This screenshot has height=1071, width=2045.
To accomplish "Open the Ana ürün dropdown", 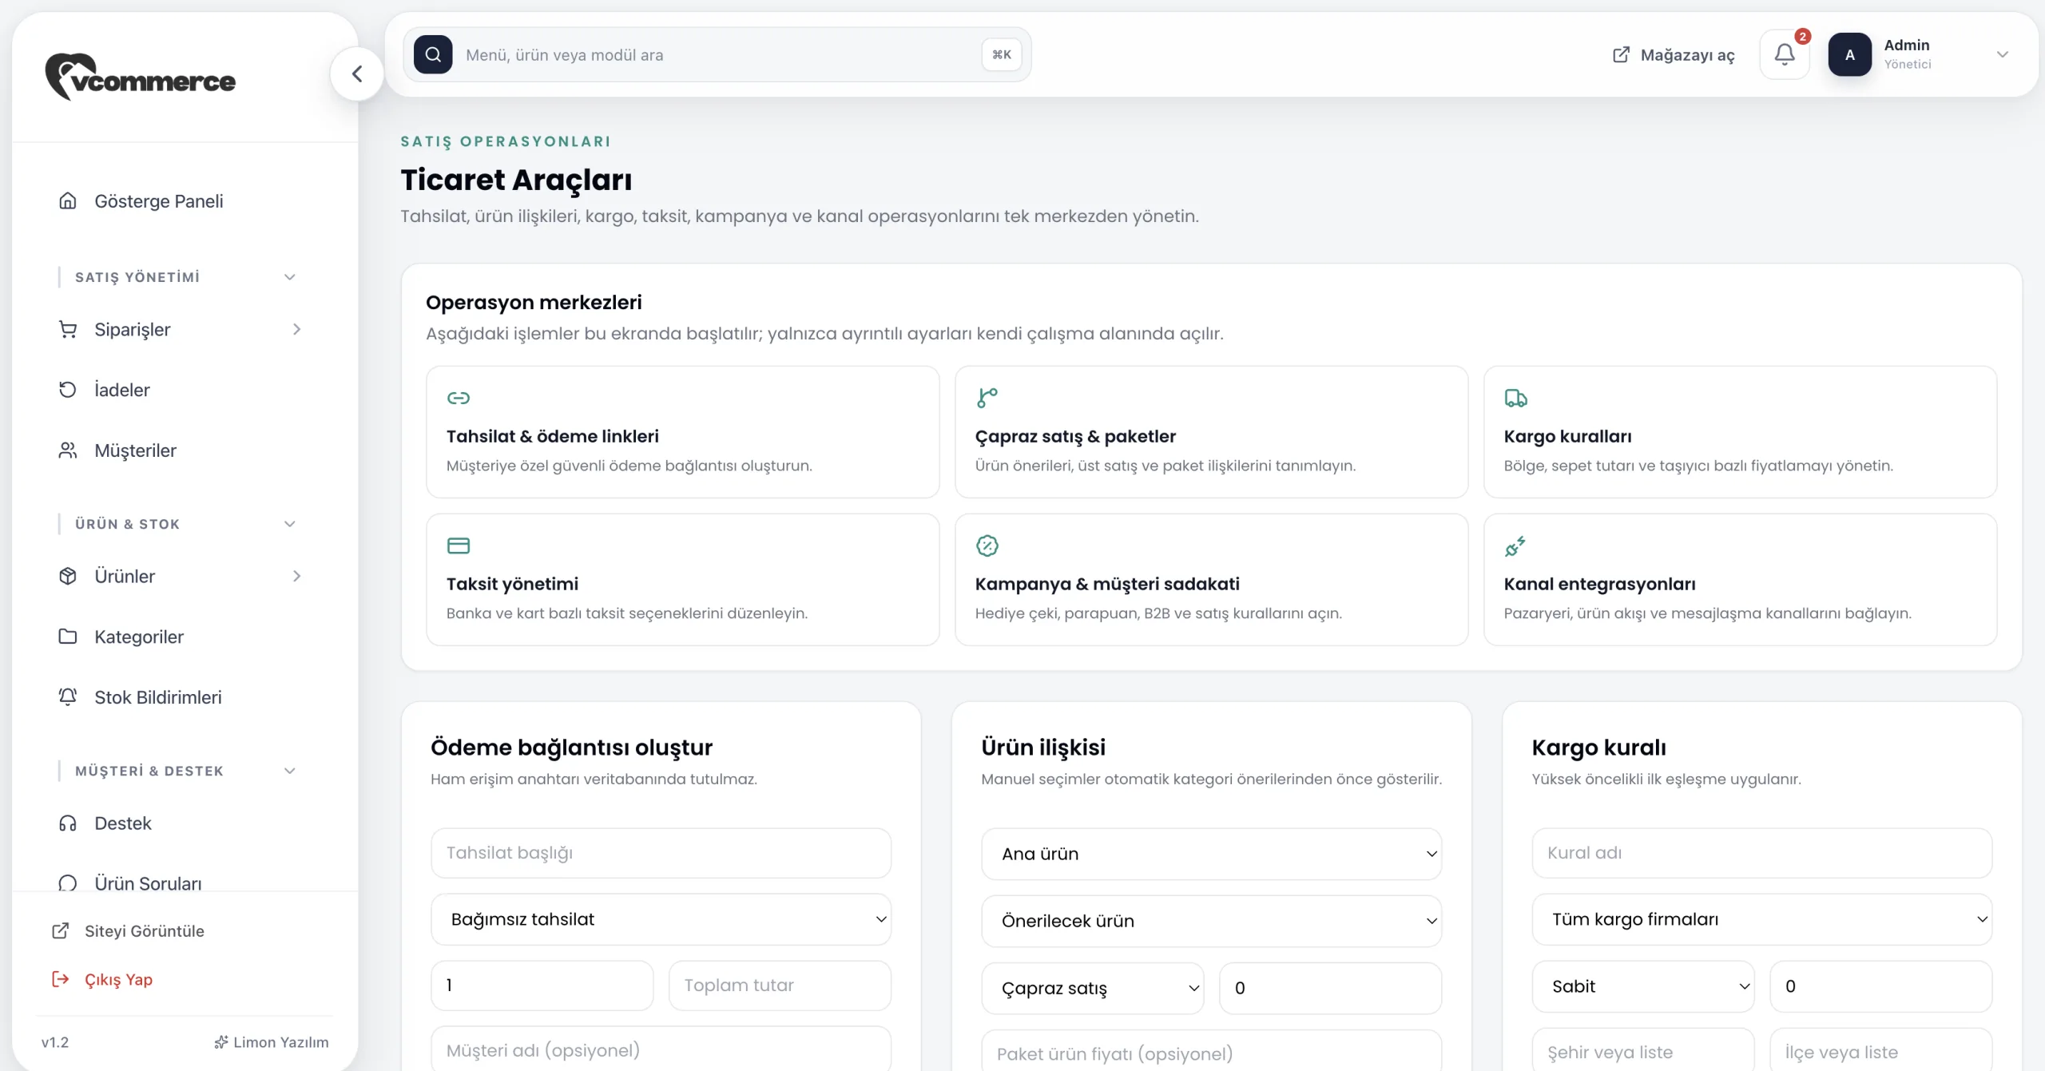I will tap(1211, 854).
